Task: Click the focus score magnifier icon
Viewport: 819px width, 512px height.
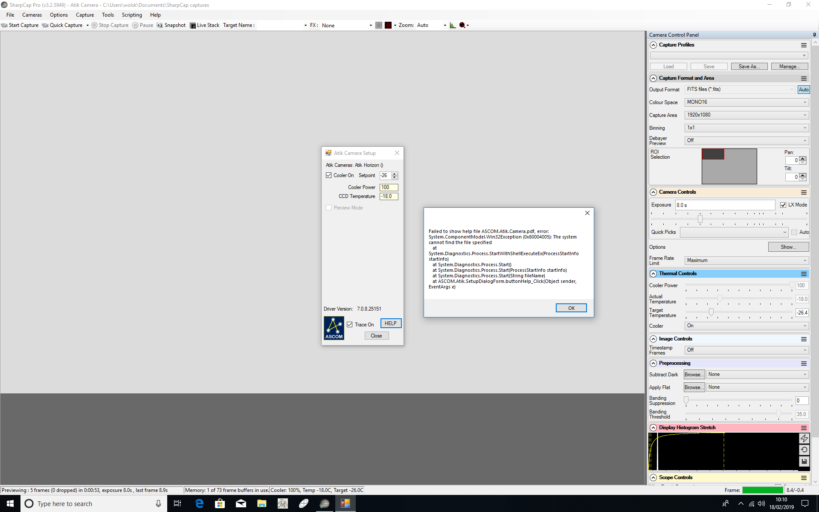Action: point(462,25)
